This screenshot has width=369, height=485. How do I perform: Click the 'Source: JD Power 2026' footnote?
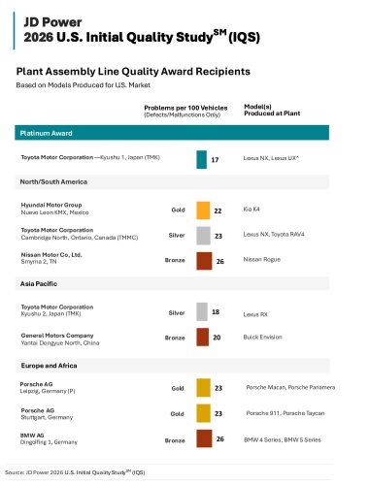pos(75,472)
